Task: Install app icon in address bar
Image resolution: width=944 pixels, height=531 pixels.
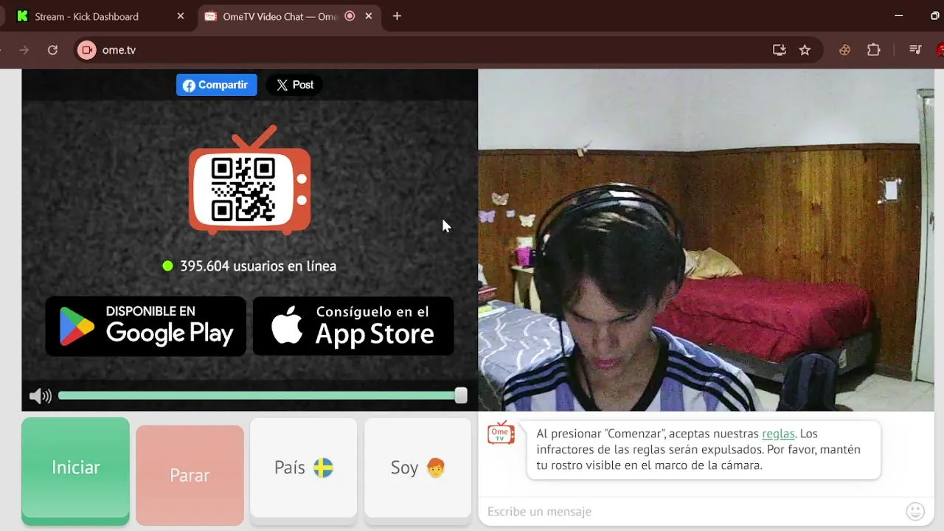Action: (779, 50)
